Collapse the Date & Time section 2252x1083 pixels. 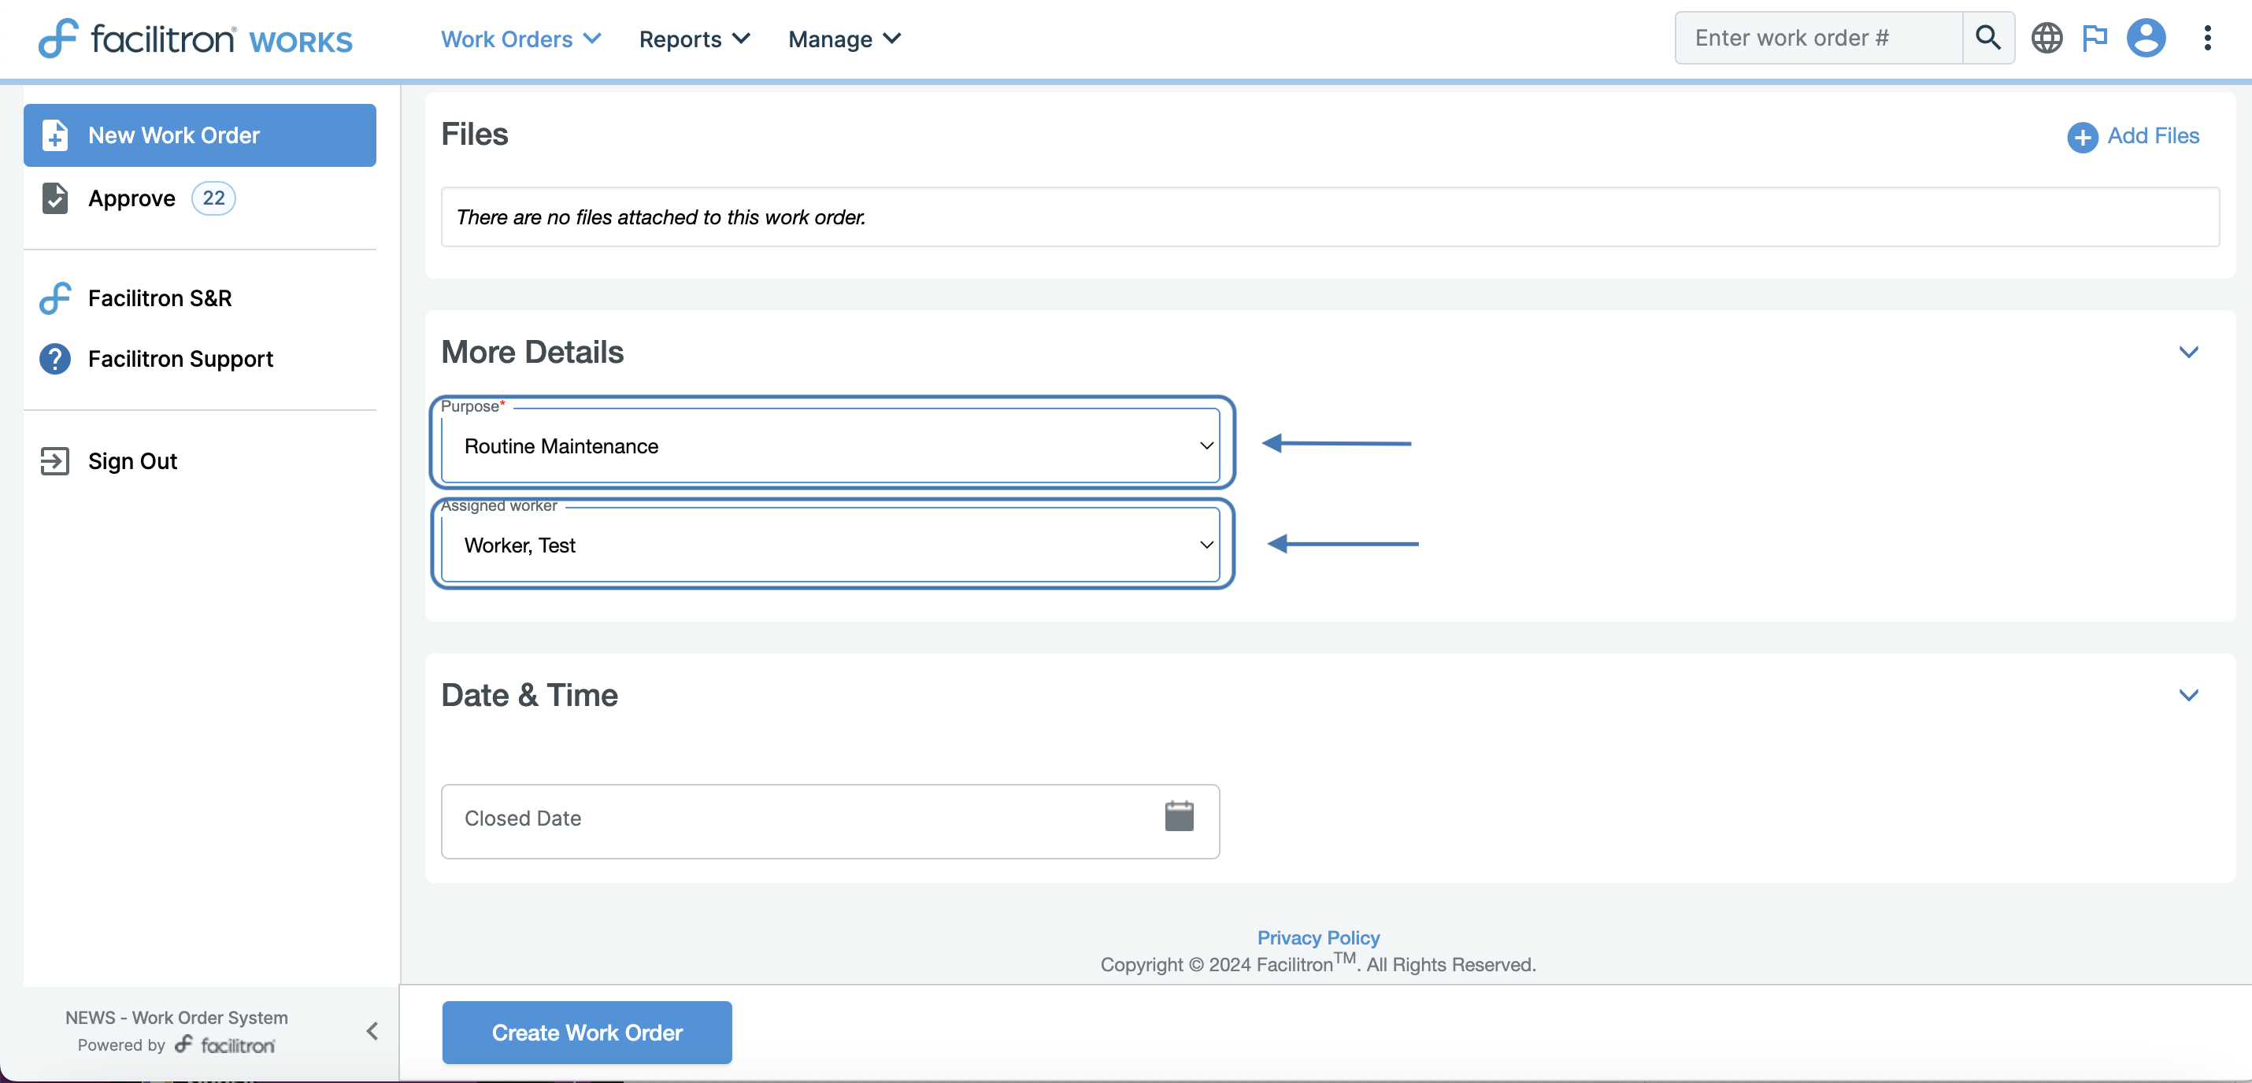[2187, 695]
